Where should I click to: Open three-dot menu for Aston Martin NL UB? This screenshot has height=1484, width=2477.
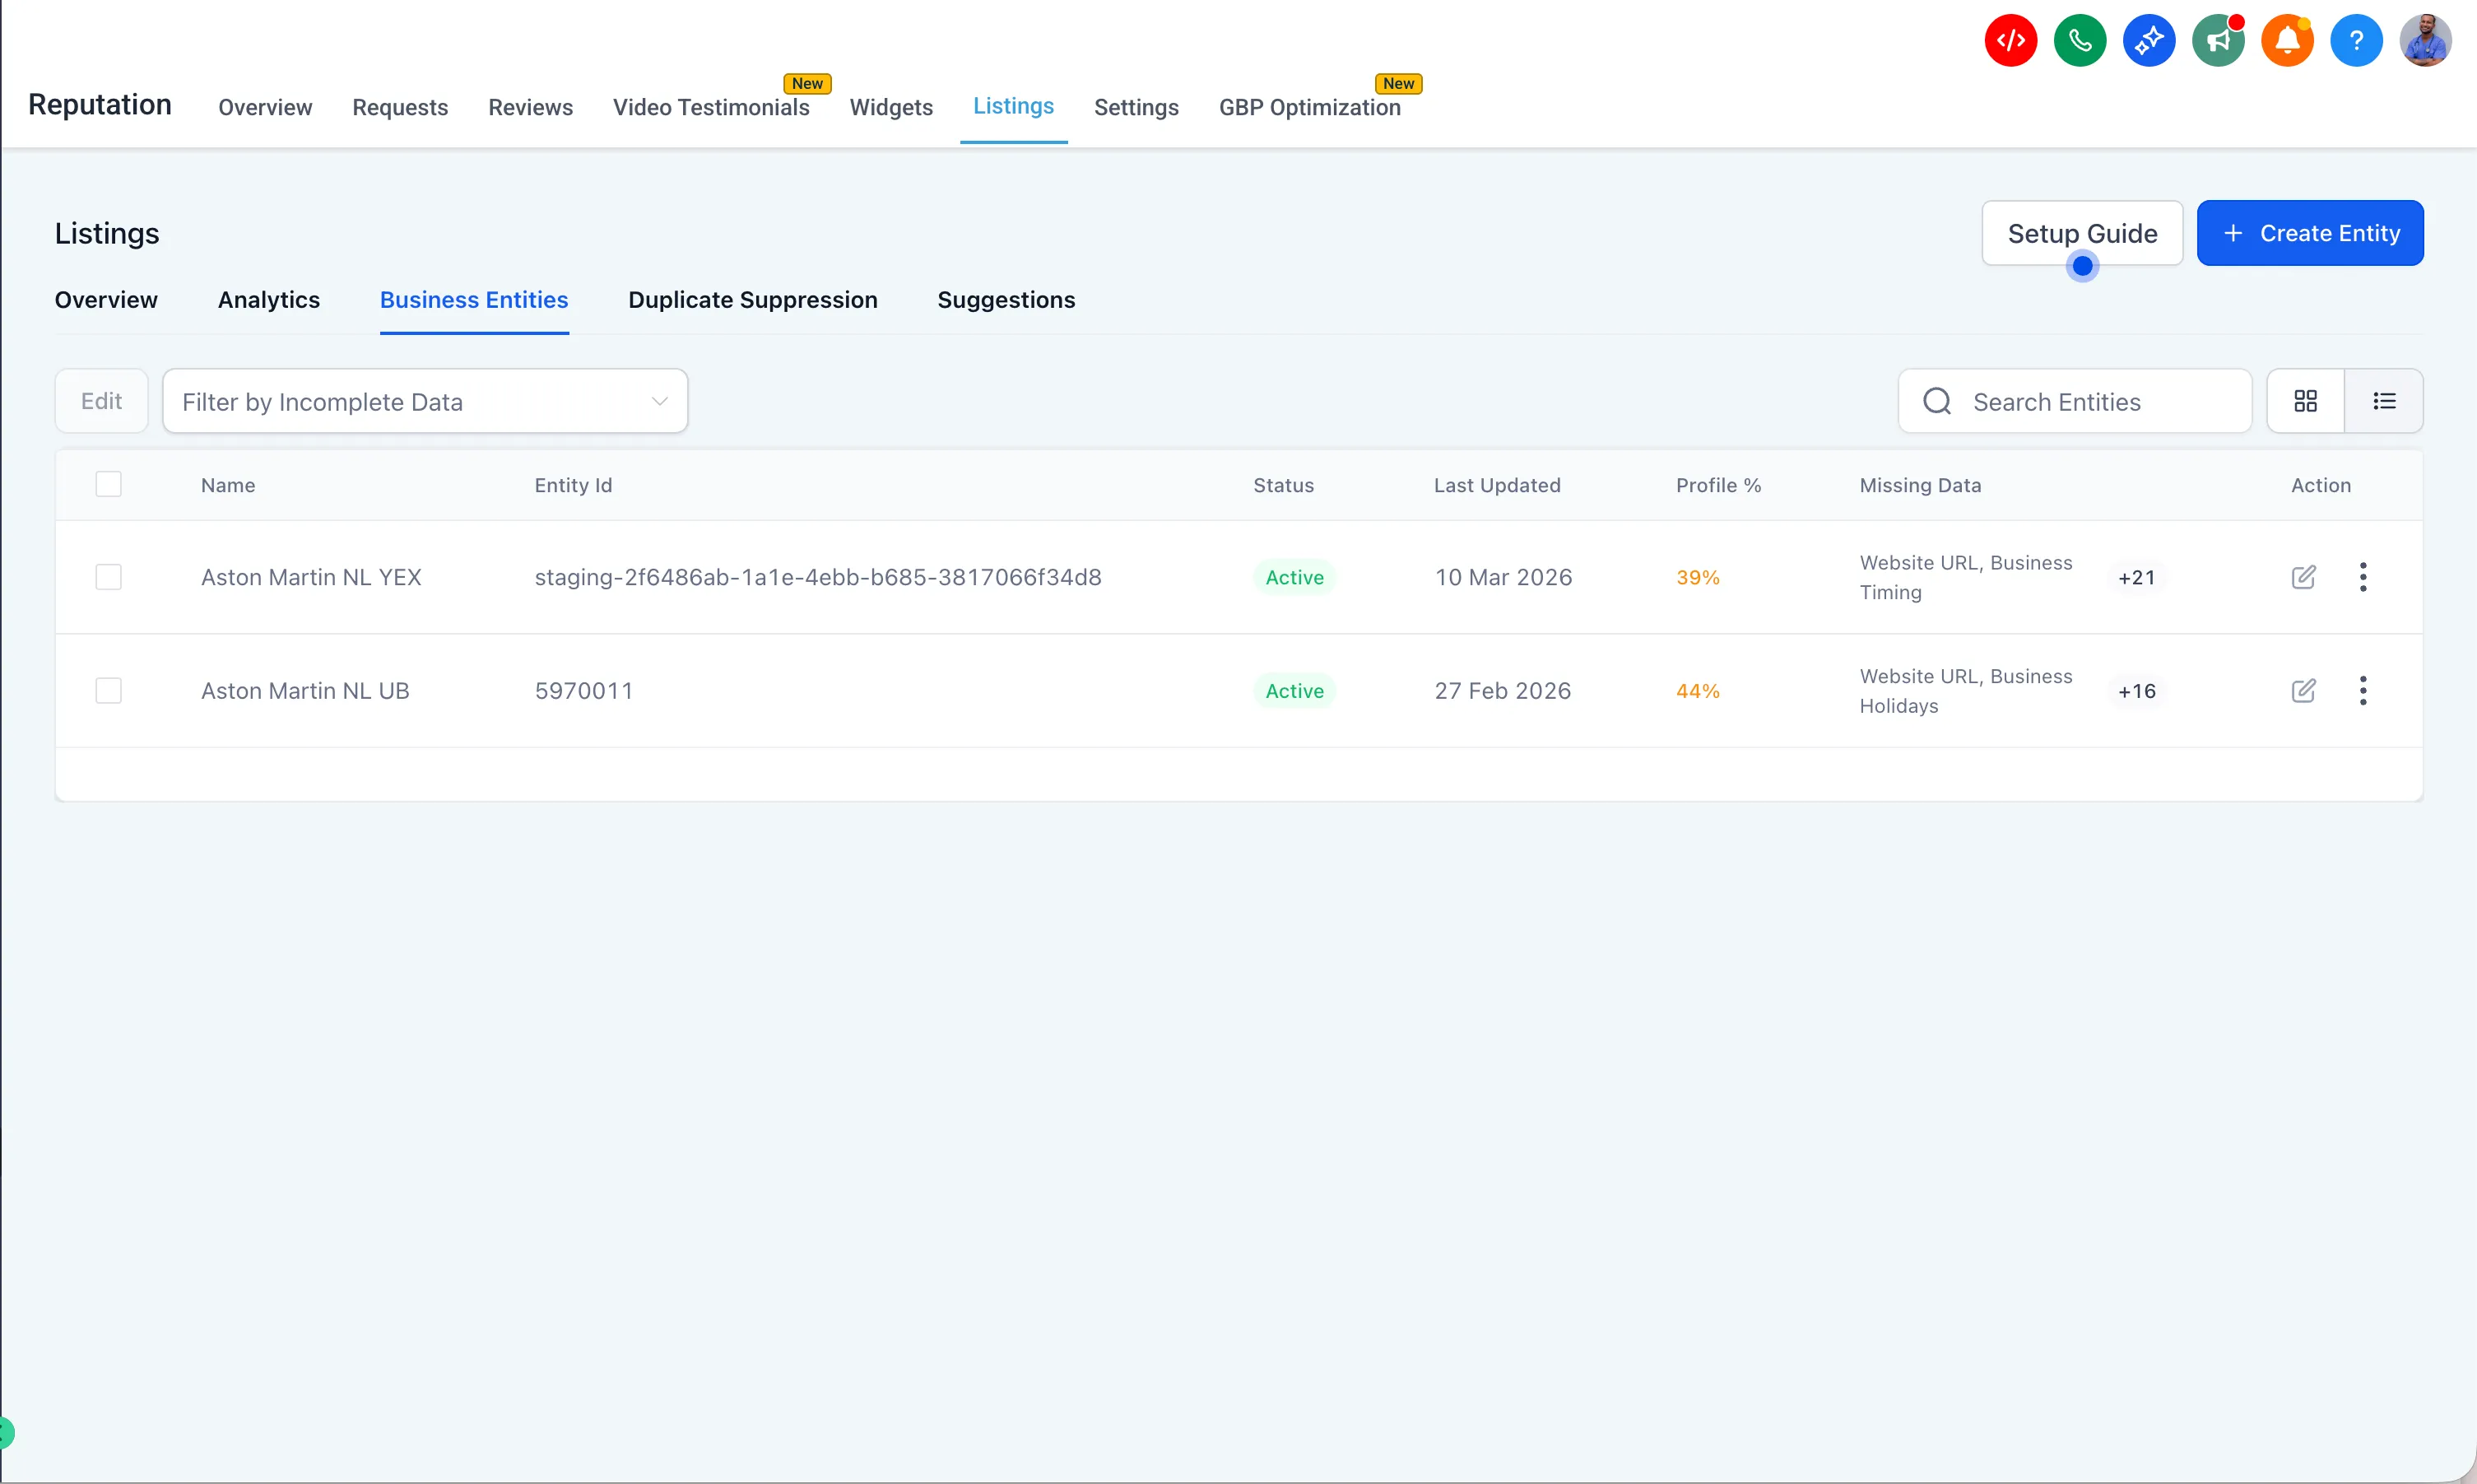tap(2363, 691)
